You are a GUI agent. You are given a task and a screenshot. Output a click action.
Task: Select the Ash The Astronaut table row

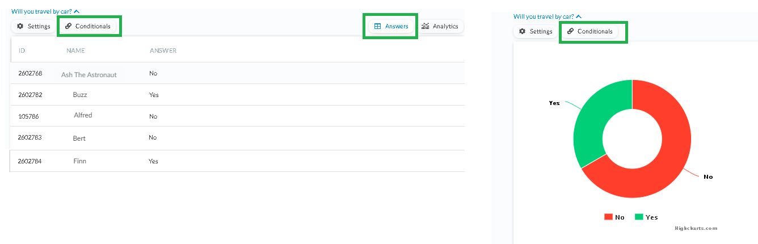pos(237,73)
